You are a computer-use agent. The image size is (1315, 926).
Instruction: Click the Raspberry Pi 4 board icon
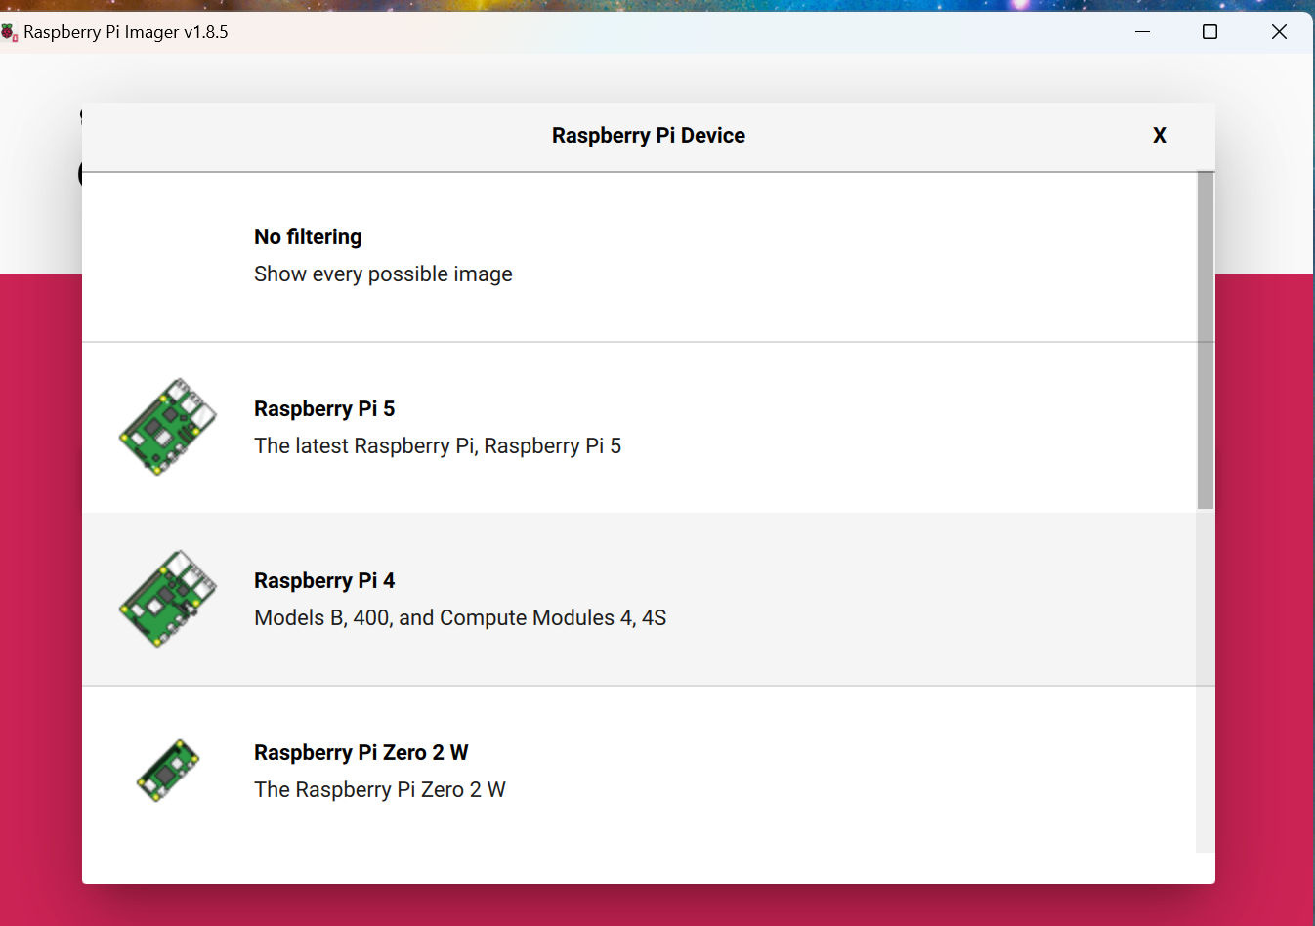click(x=167, y=599)
